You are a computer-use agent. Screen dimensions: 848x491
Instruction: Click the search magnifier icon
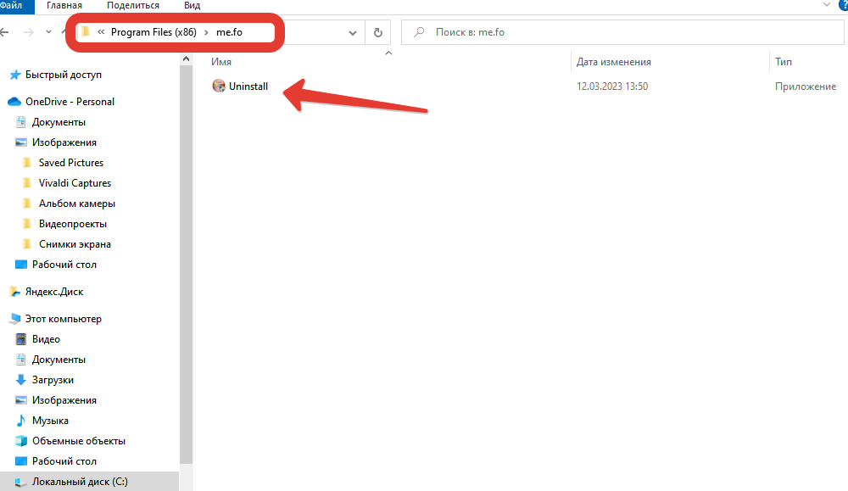(x=419, y=32)
